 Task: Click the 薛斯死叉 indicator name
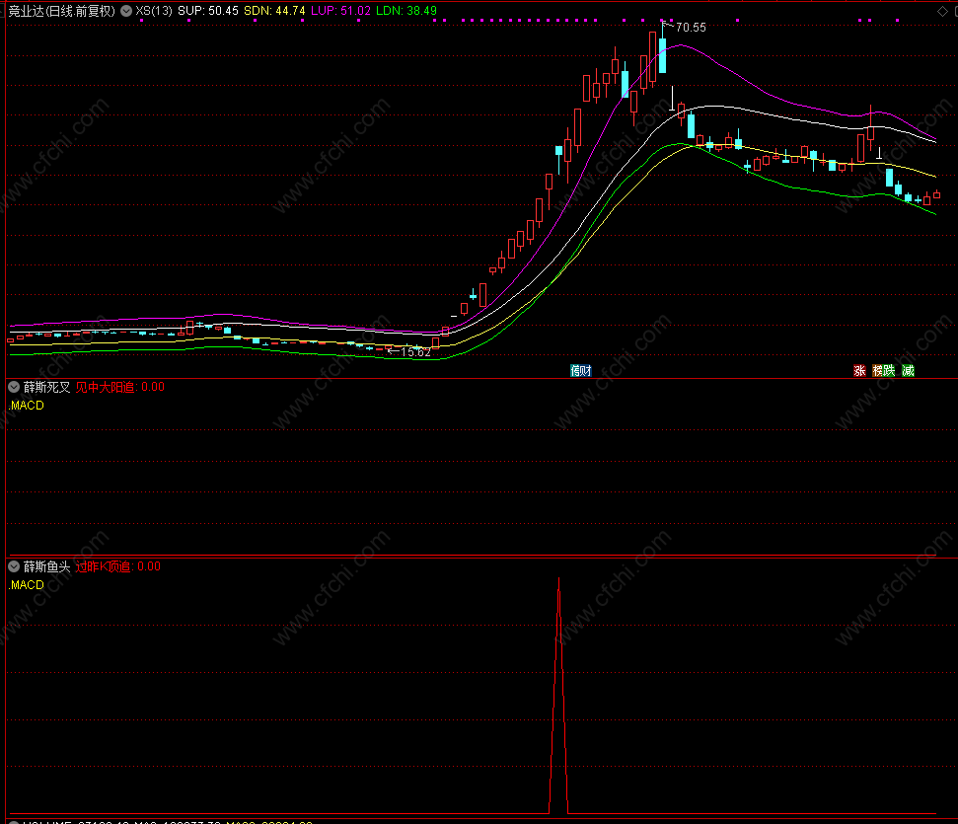tap(47, 387)
